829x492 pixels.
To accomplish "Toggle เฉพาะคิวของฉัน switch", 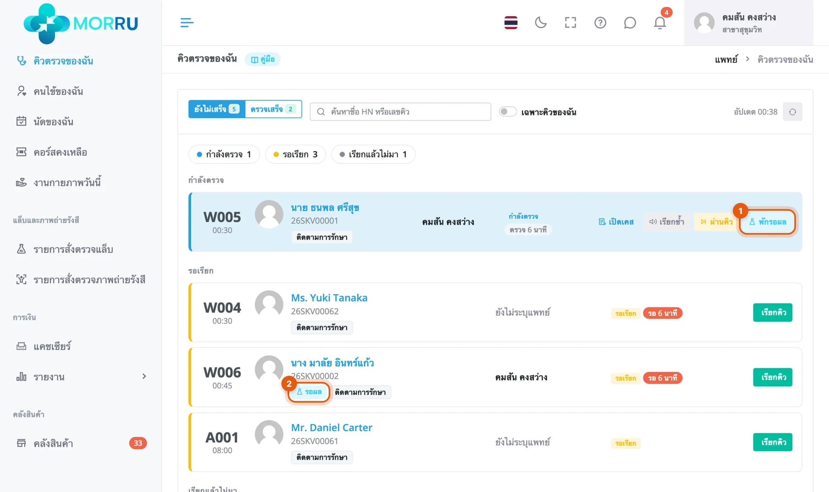I will point(508,112).
